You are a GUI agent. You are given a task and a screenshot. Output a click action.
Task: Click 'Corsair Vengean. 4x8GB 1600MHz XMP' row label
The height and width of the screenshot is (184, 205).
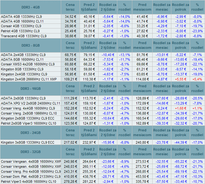[31, 161]
